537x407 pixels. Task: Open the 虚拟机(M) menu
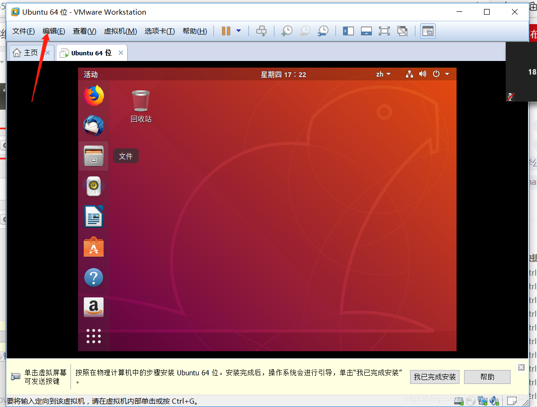click(120, 31)
